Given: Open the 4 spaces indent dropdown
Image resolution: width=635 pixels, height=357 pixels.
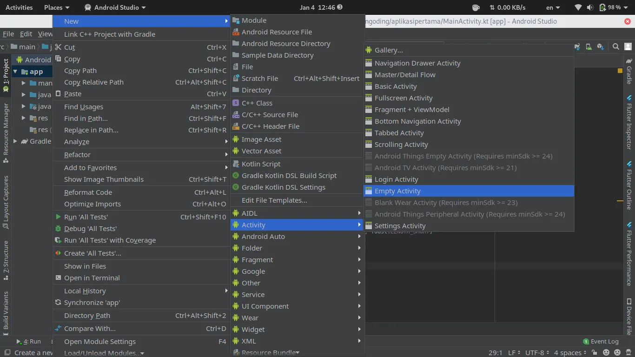Looking at the screenshot, I should point(571,353).
